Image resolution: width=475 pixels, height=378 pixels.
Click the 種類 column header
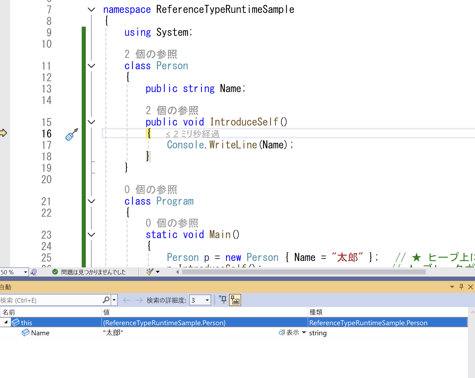(x=388, y=312)
